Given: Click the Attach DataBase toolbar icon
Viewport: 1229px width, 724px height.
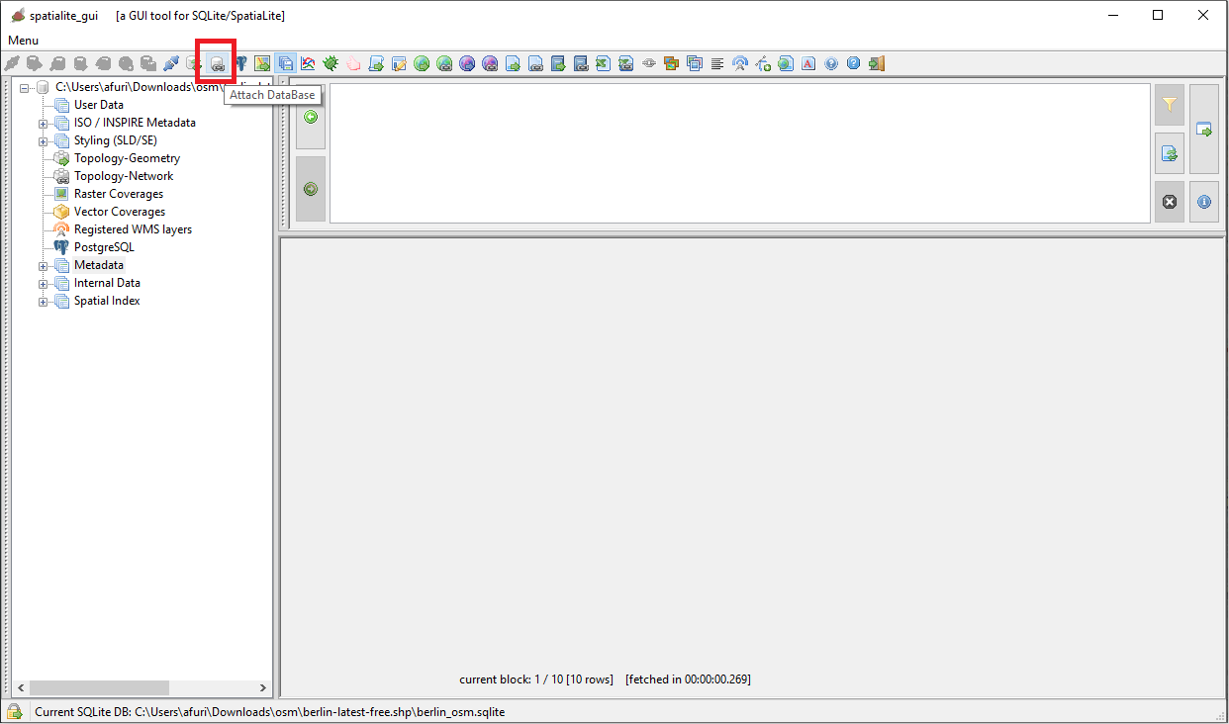Looking at the screenshot, I should (x=217, y=63).
